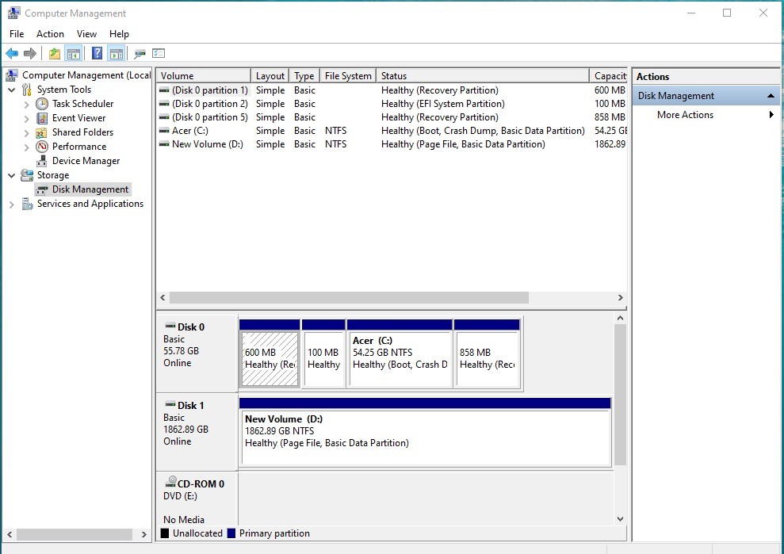Click the Storage node icon
This screenshot has height=554, width=784.
(x=27, y=175)
